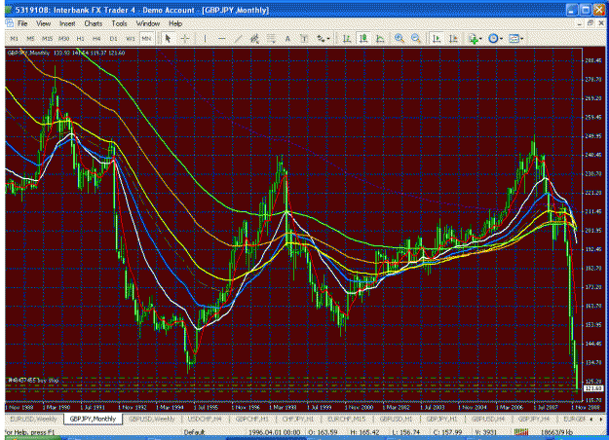Screen dimensions: 609x440
Task: Click the 'Default' profile in status bar
Action: coord(194,432)
